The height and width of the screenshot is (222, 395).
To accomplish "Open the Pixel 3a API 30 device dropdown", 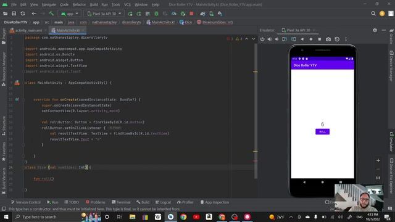I will pos(104,14).
